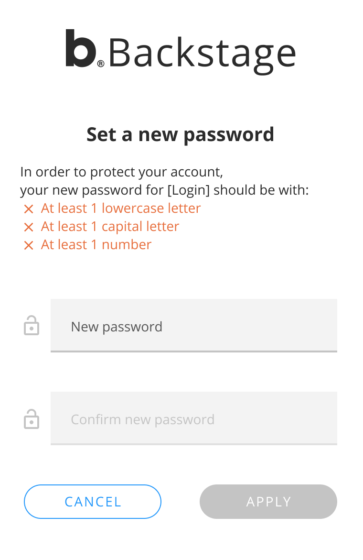This screenshot has height=560, width=363.
Task: Click the Backstage wordmark text
Action: coord(202,53)
